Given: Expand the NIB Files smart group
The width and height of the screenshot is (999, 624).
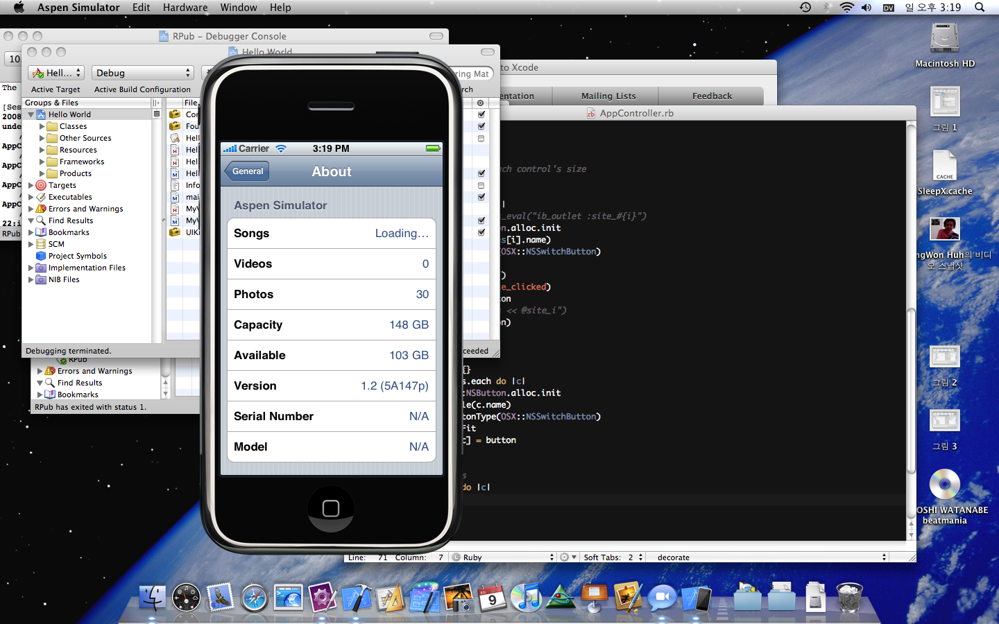Looking at the screenshot, I should coord(31,279).
